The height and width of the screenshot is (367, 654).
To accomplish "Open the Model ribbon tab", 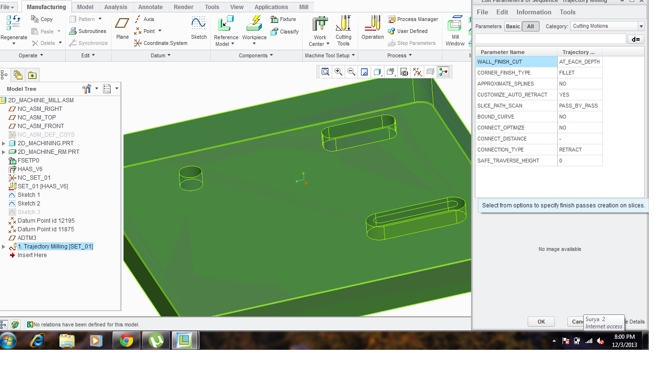I will click(85, 7).
